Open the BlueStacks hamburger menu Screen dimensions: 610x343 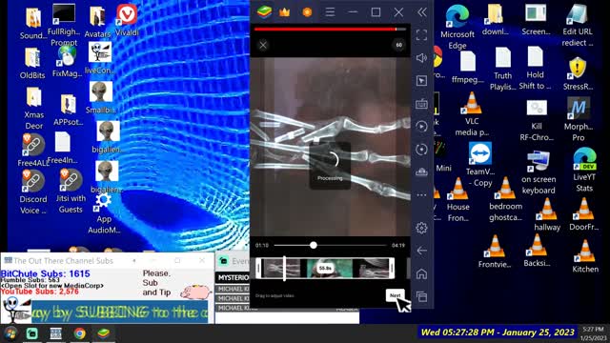coord(330,12)
